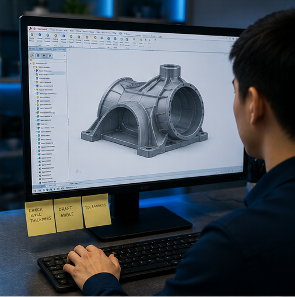Click the red application logo in the title bar
The width and height of the screenshot is (295, 297).
click(30, 29)
